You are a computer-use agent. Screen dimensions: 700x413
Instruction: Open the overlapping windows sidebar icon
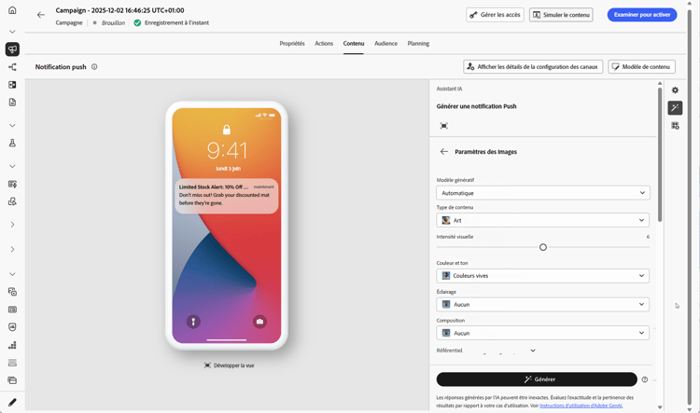click(12, 380)
